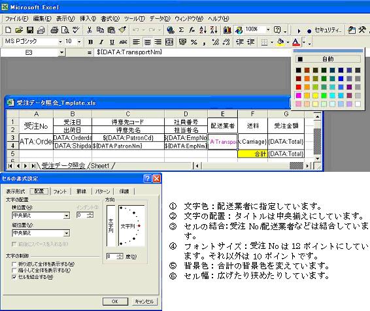The height and width of the screenshot is (311, 370).
Task: Apply the Currency style icon
Action: point(182,42)
